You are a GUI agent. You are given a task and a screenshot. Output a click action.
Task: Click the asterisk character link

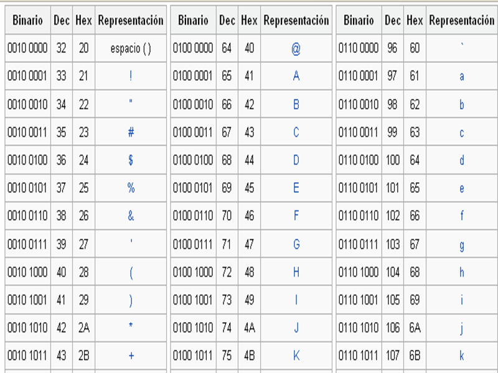click(x=131, y=325)
